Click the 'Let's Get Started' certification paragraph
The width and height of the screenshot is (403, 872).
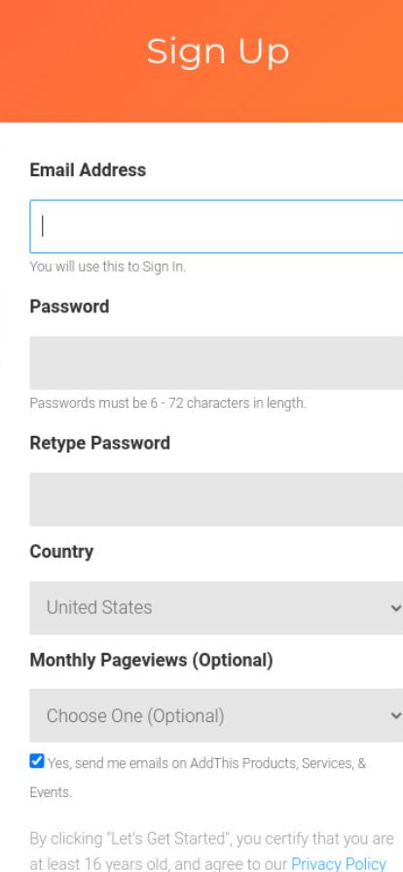click(x=212, y=851)
